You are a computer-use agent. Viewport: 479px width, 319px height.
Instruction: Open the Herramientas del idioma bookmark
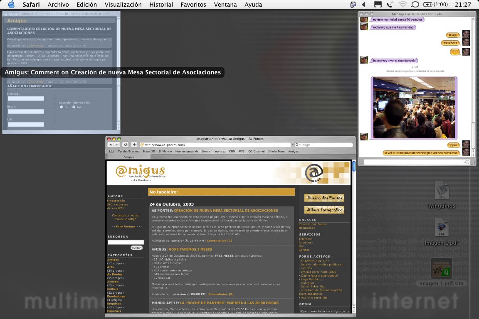click(193, 152)
